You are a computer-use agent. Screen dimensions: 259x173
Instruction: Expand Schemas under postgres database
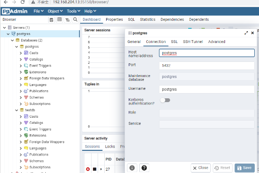click(x=21, y=97)
